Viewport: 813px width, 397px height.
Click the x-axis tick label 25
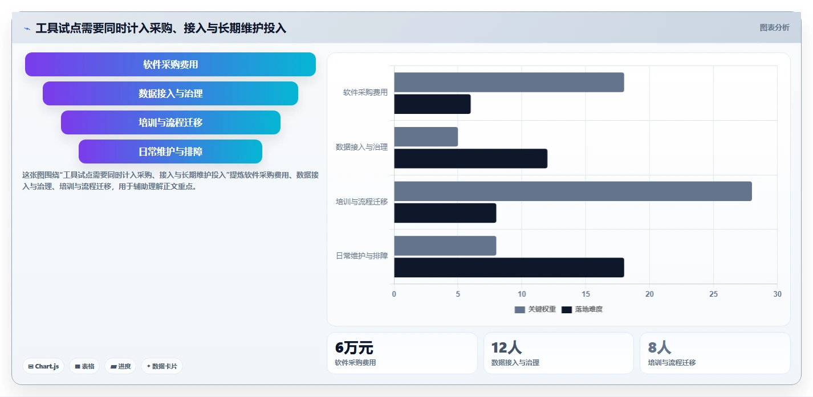click(x=713, y=294)
